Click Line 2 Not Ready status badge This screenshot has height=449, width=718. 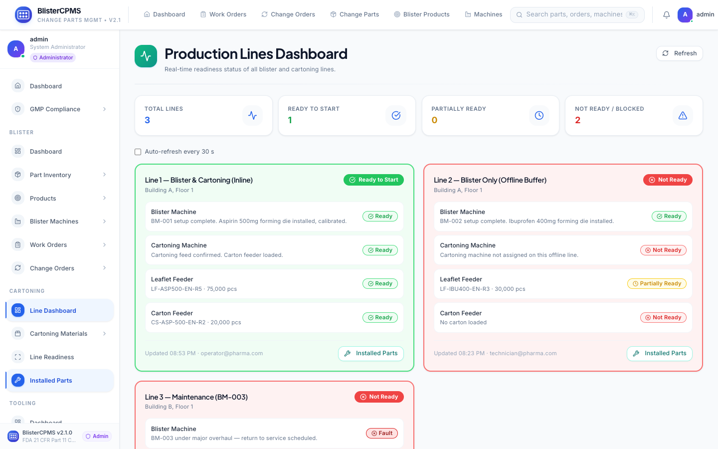[668, 180]
